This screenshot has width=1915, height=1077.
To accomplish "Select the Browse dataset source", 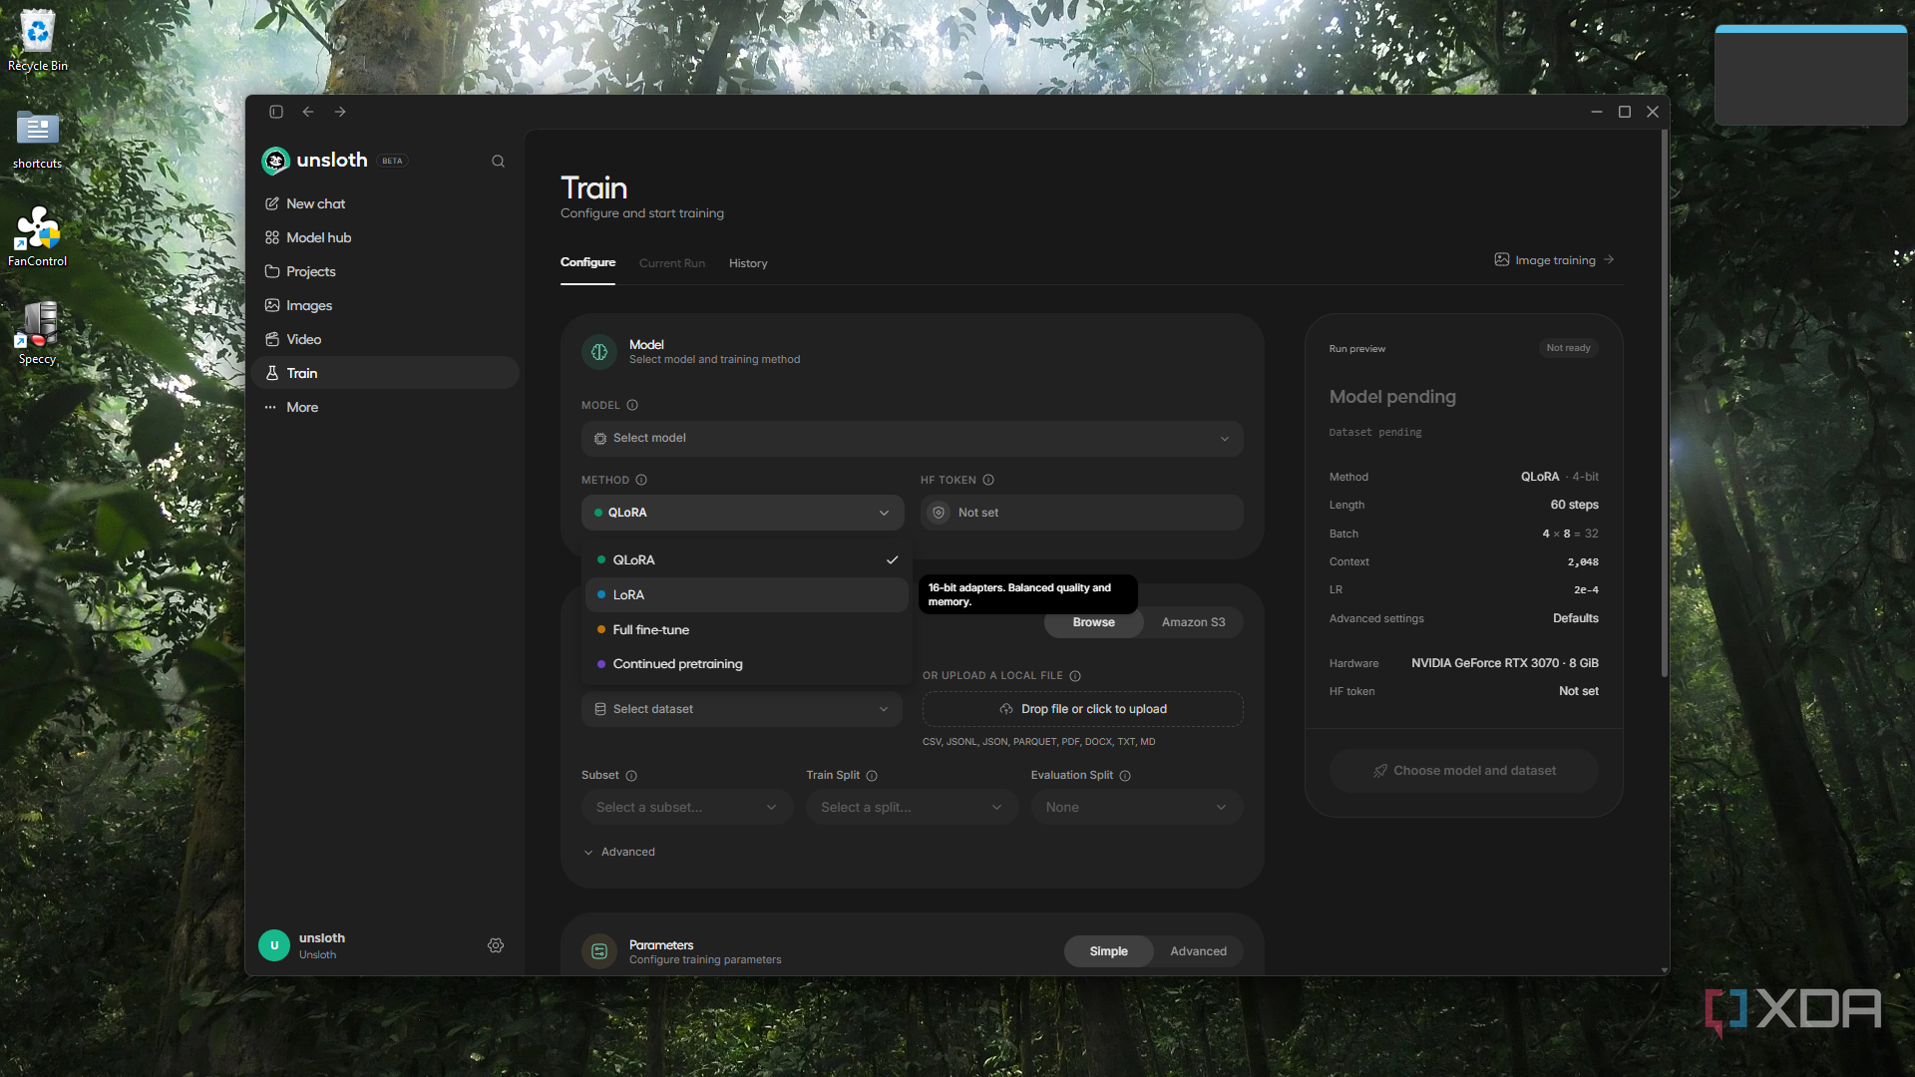I will (1093, 622).
